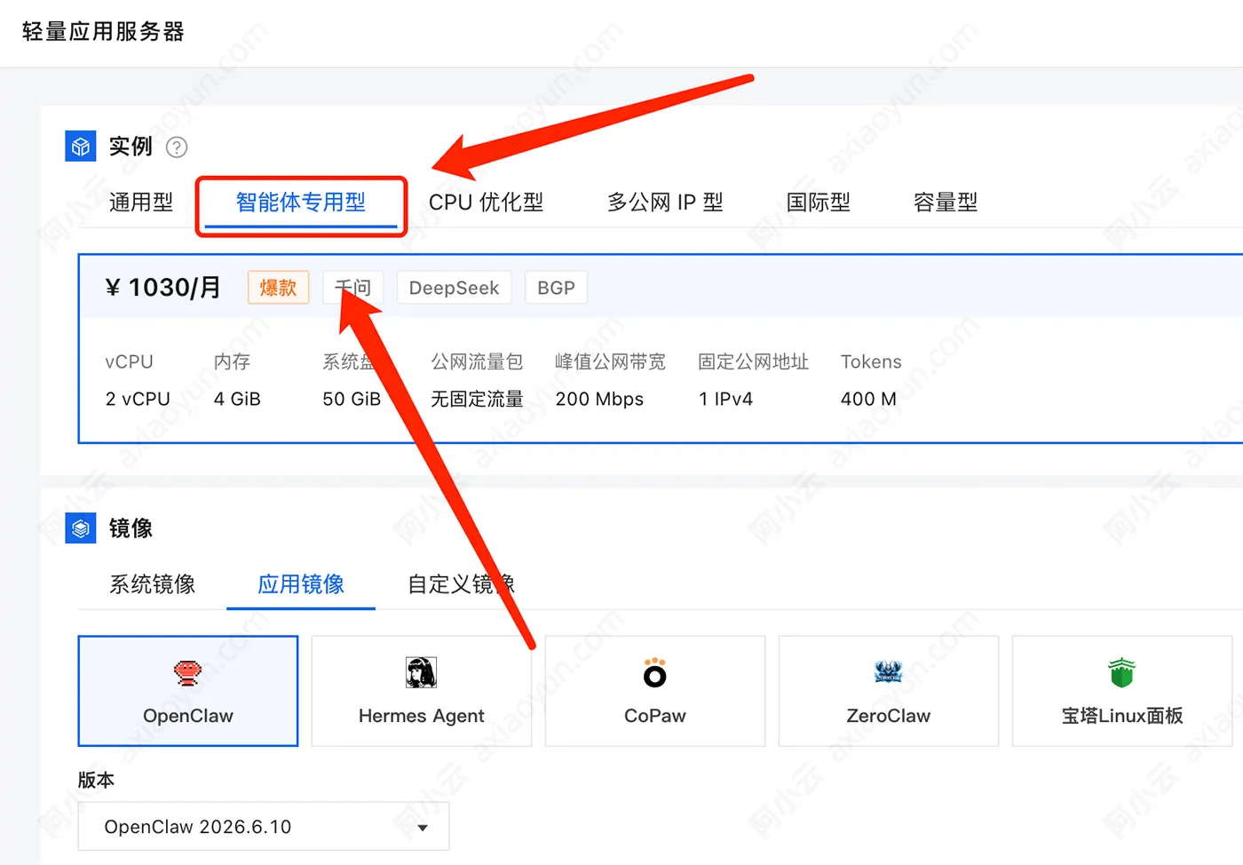
Task: Click the blue layers icon beside 镜像
Action: pos(81,528)
